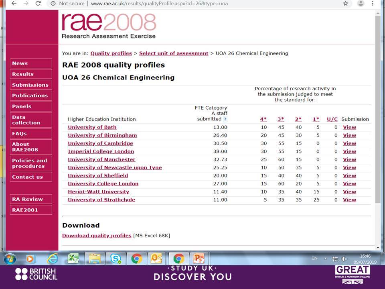
Task: Switch to Outlook in the taskbar
Action: click(156, 258)
